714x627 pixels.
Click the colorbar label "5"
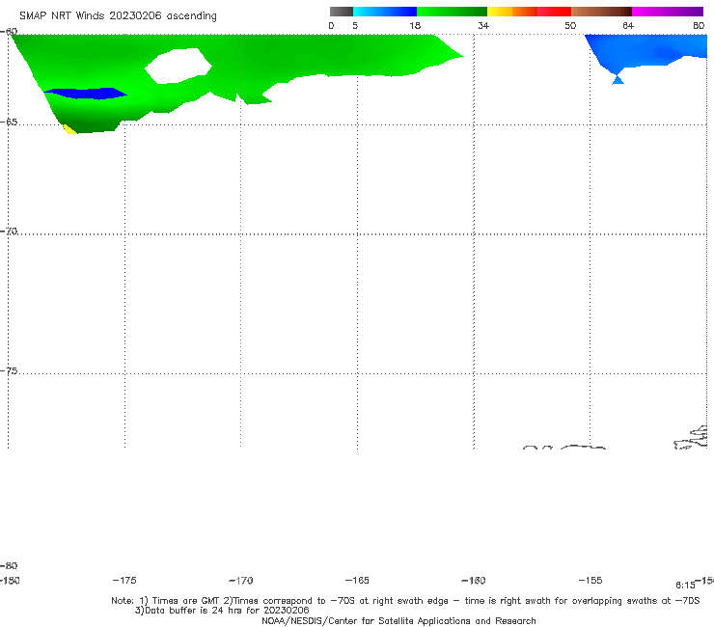pyautogui.click(x=355, y=25)
